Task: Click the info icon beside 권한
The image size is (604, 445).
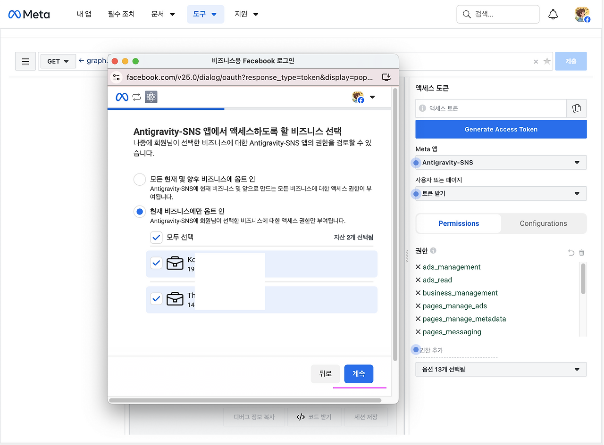Action: point(433,251)
